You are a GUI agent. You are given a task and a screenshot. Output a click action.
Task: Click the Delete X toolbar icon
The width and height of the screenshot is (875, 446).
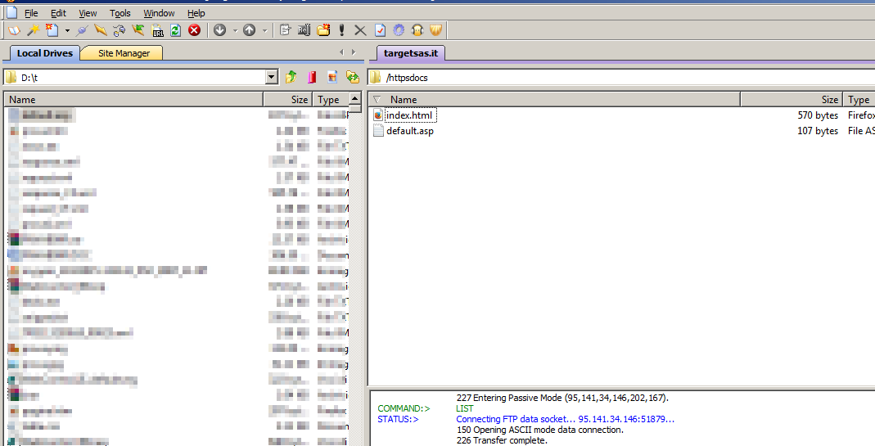[x=360, y=30]
